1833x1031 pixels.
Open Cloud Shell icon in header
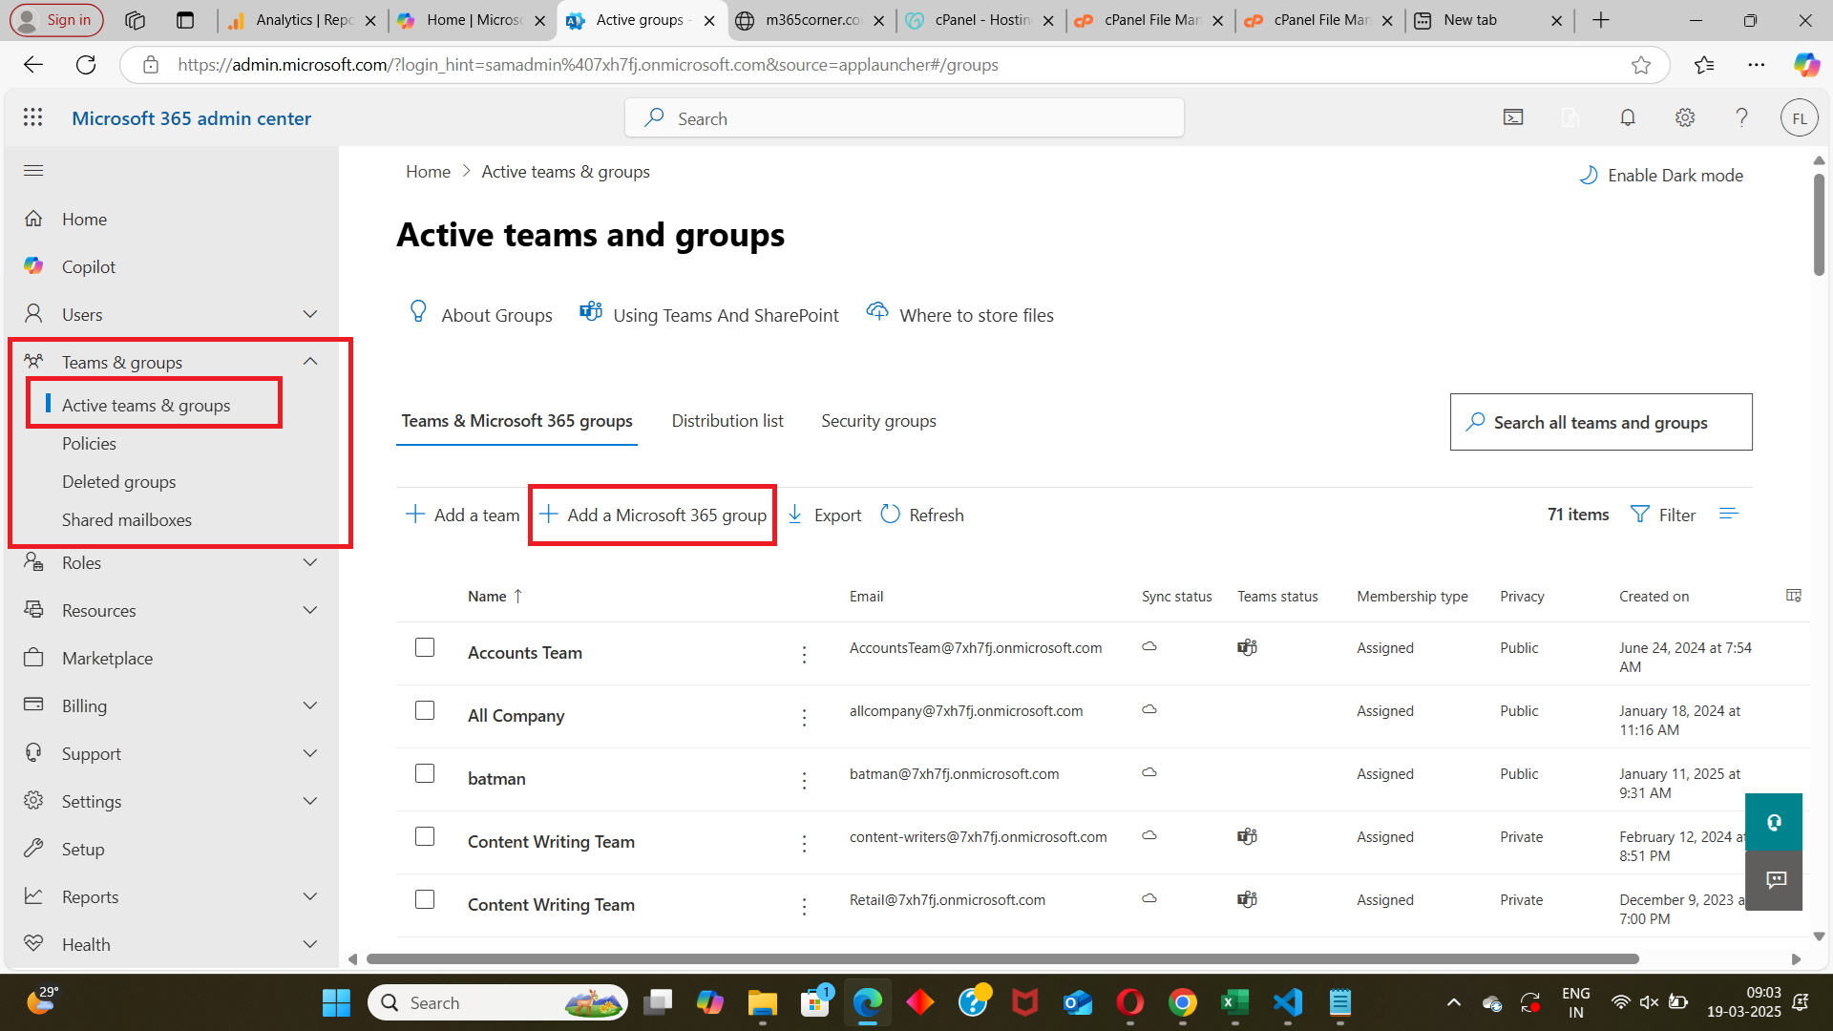1513,117
